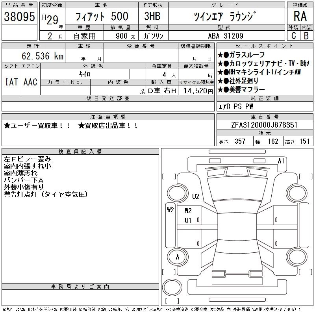
Task: Select fuel type ガソリン
Action: coord(153,36)
